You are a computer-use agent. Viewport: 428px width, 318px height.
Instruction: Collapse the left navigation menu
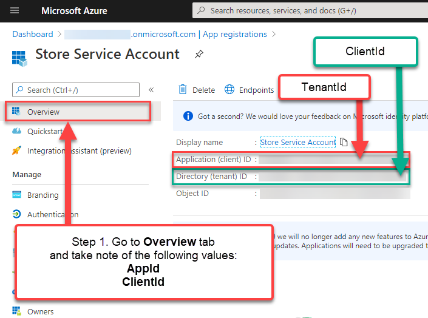tap(151, 90)
